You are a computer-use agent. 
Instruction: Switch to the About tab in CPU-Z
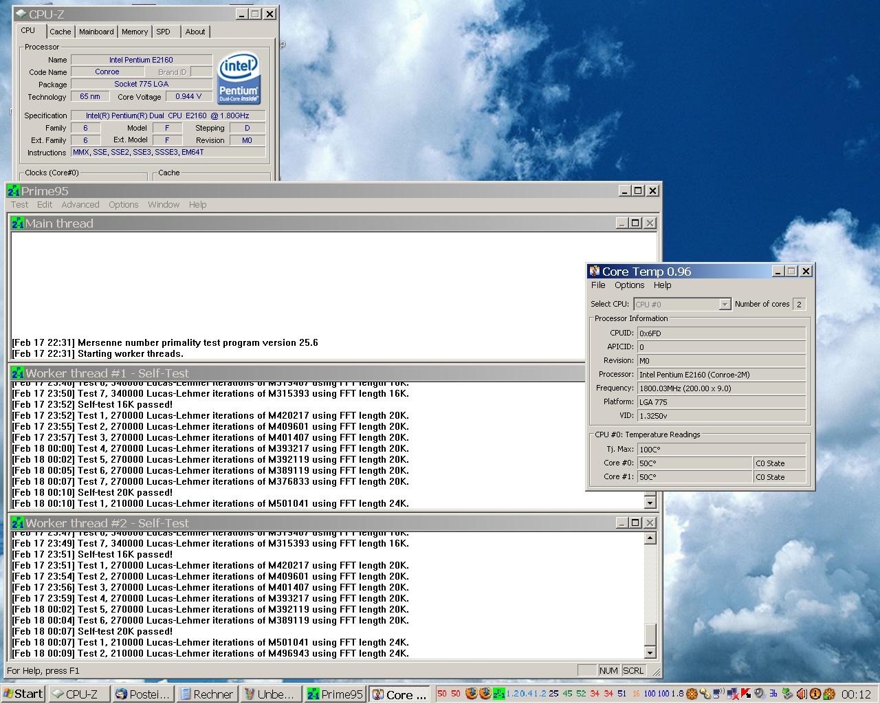point(195,32)
